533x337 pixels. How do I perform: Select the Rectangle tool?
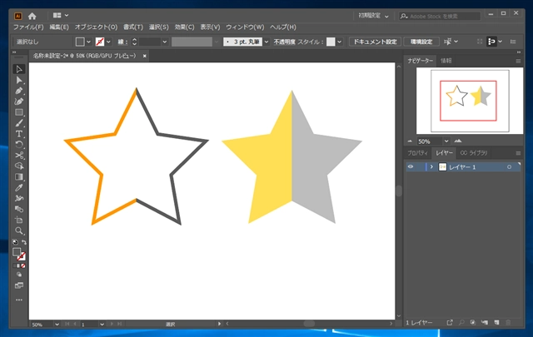(19, 112)
